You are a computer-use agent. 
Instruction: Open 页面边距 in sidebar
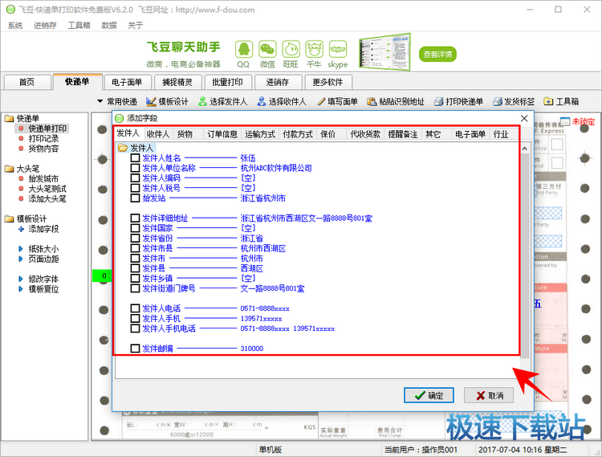pos(43,259)
